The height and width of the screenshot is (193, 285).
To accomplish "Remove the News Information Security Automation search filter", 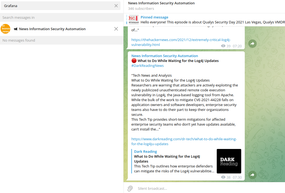I will [116, 29].
